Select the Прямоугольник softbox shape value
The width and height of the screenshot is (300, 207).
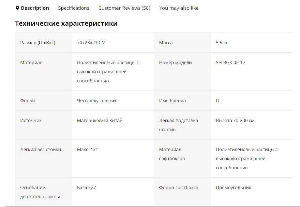233,187
